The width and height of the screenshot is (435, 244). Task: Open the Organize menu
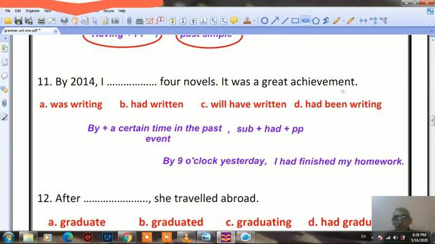pos(32,11)
